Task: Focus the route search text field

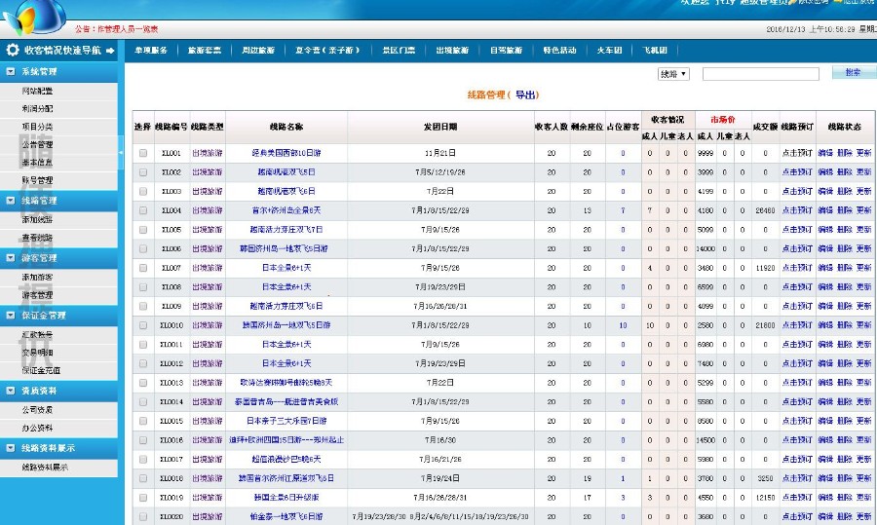Action: (x=761, y=74)
